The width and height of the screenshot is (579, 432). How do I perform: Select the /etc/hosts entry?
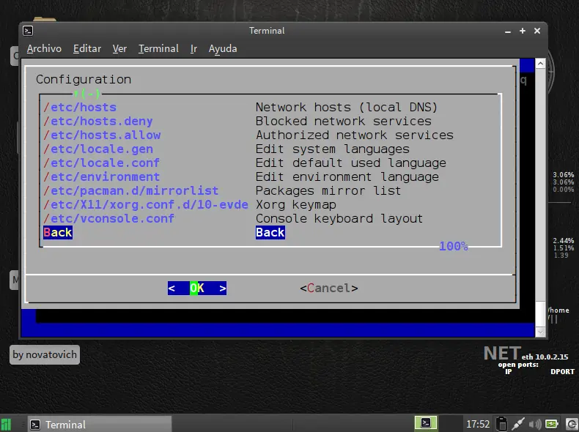click(80, 108)
